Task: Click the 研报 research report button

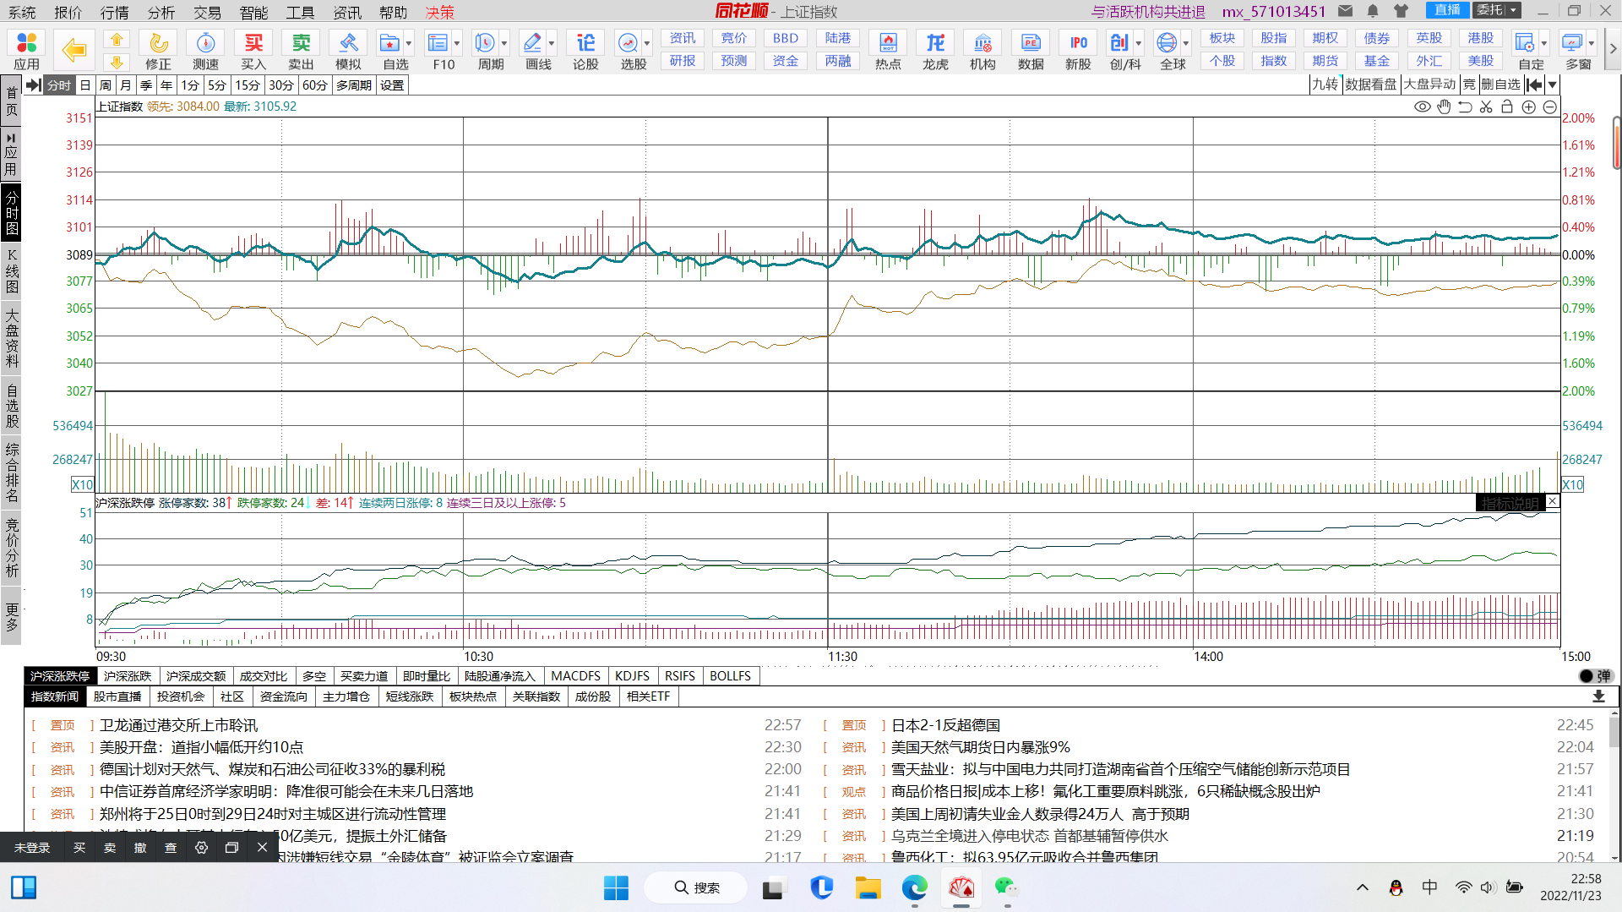Action: click(x=683, y=61)
